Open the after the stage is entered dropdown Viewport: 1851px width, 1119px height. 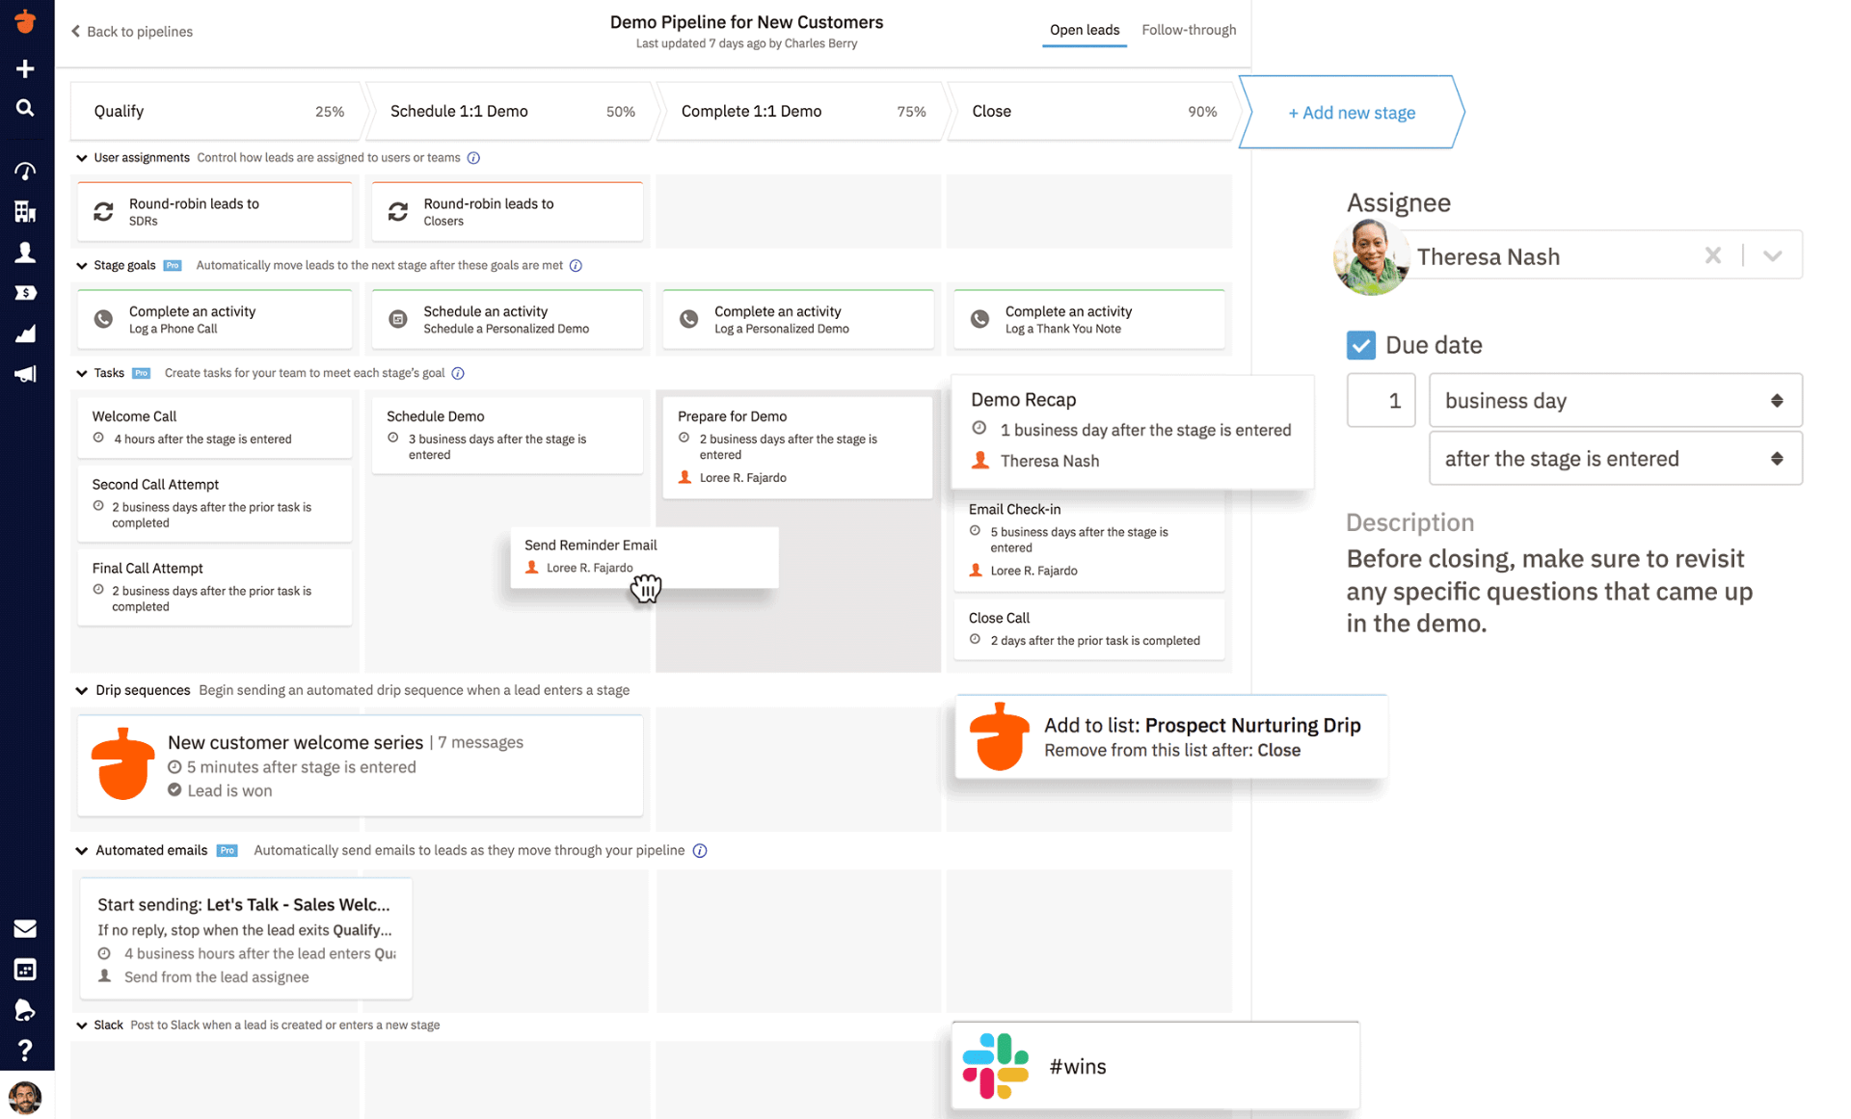tap(1615, 459)
